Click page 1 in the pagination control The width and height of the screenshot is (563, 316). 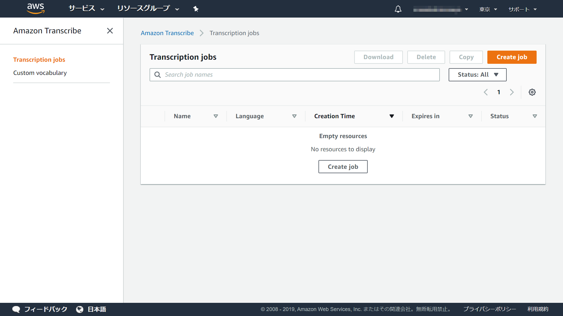point(499,92)
